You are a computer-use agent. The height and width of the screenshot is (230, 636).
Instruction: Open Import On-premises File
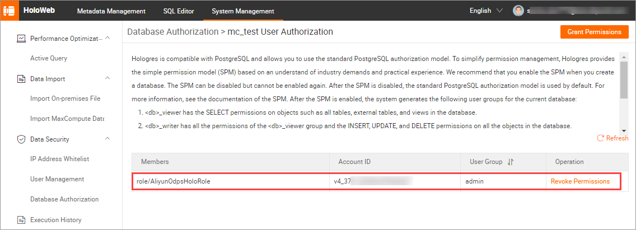pos(66,98)
